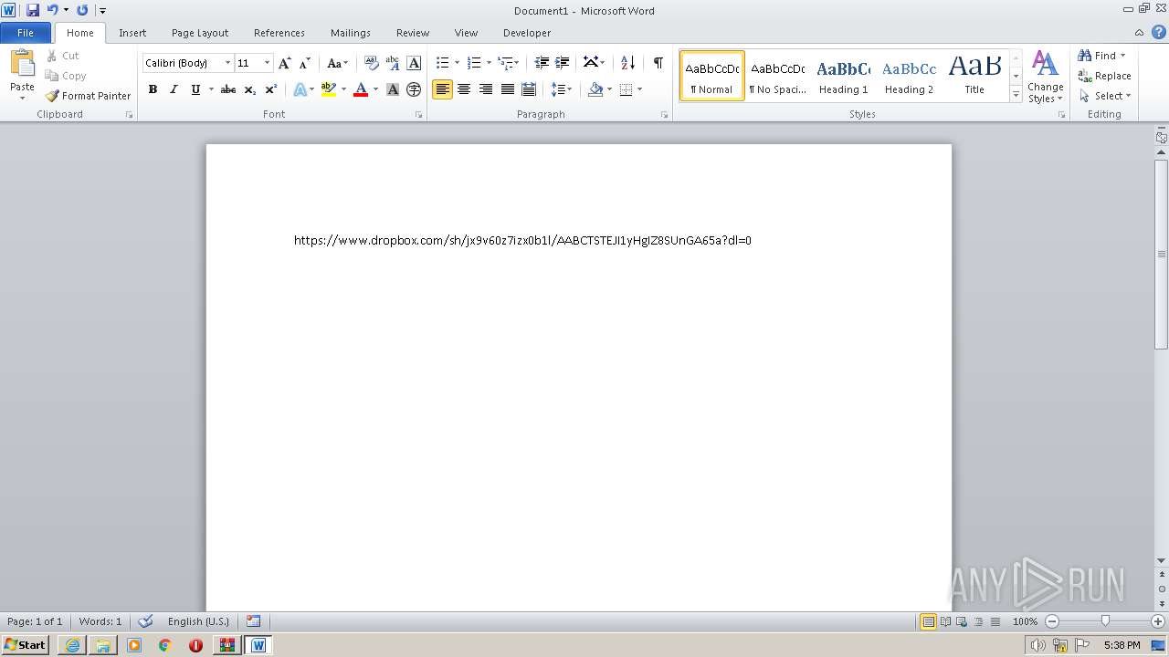Expand the Numbering dropdown arrow

pos(489,63)
